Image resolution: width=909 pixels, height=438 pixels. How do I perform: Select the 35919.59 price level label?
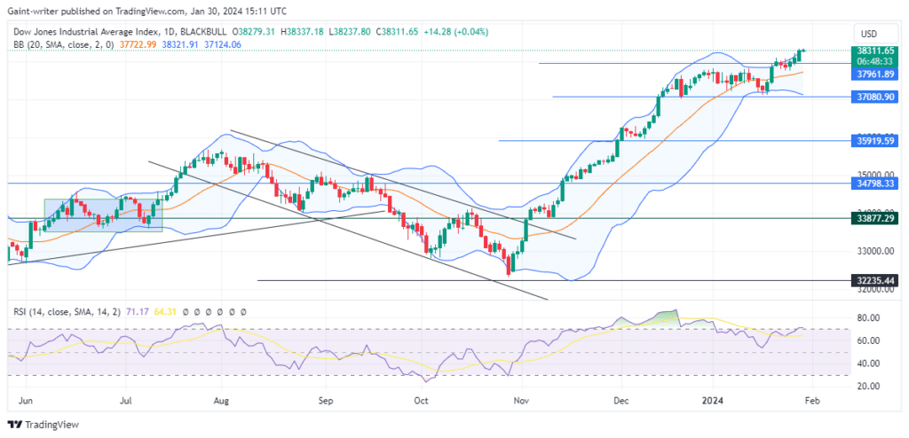tap(874, 140)
